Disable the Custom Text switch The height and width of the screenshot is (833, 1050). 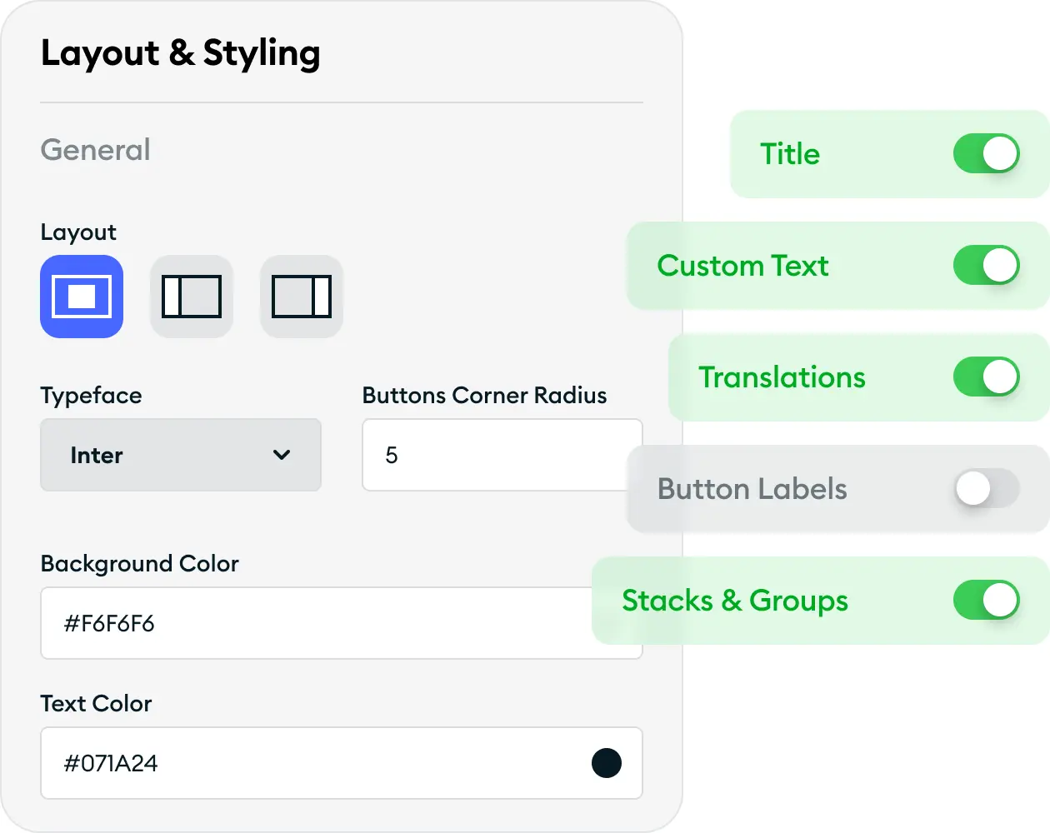[987, 266]
